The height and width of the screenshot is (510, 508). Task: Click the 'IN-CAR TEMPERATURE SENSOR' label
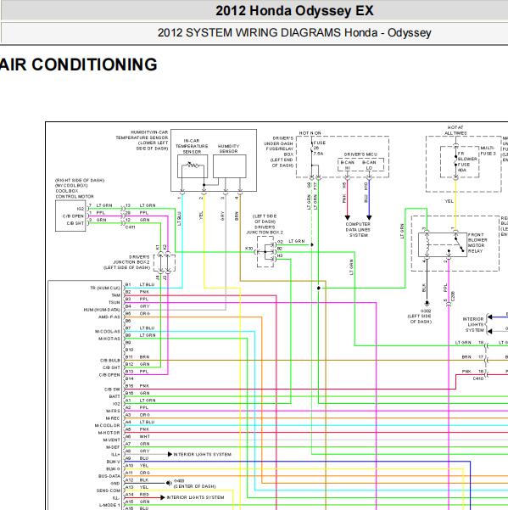[x=192, y=146]
